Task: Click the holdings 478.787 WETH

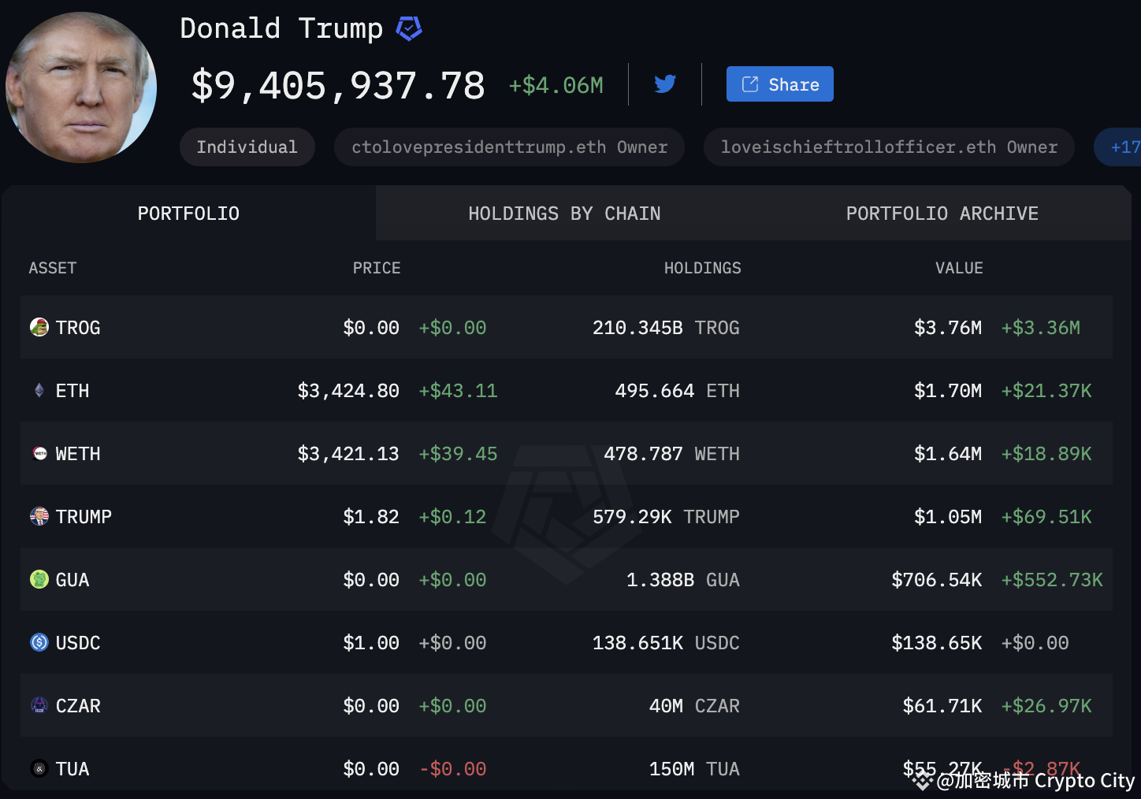Action: point(672,454)
